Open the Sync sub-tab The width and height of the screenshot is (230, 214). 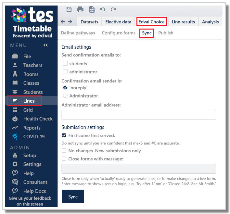click(147, 33)
